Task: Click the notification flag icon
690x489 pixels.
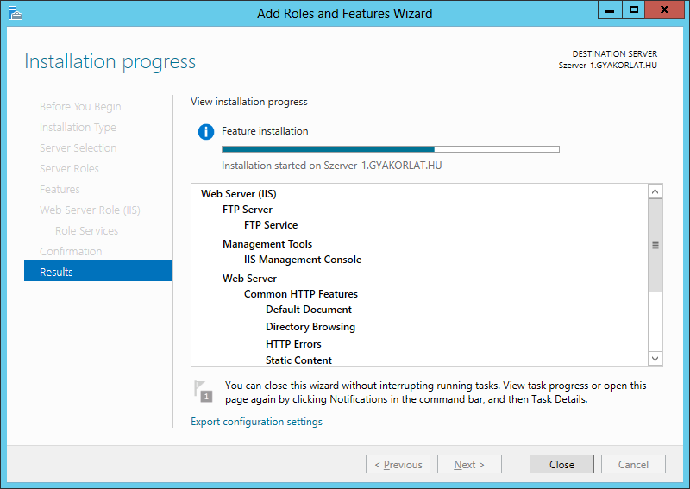Action: 204,392
